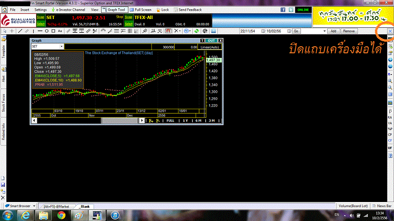Click the home icon in menu bar
Screen dimensions: 394x221
5,10
